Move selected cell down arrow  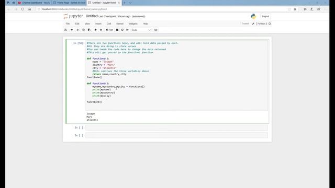click(101, 30)
